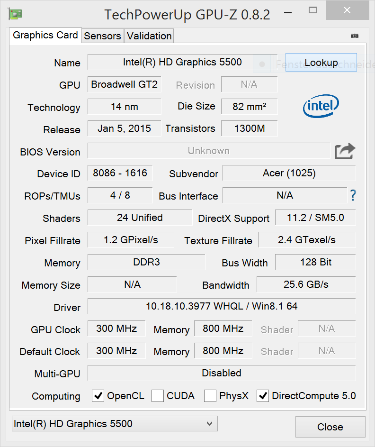Toggle the DirectCompute 5.0 checkbox

(x=263, y=396)
